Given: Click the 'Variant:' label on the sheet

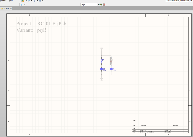Looking at the screenshot, I should pos(25,30).
